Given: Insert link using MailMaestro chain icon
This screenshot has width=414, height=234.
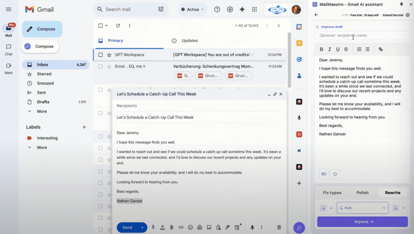Looking at the screenshot, I should (380, 49).
